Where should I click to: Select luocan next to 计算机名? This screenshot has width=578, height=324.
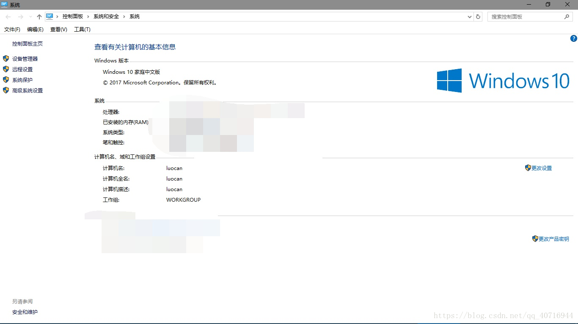pos(174,168)
